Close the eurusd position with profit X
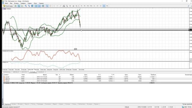Viewport: 192px width, 108px height. pyautogui.click(x=156, y=77)
